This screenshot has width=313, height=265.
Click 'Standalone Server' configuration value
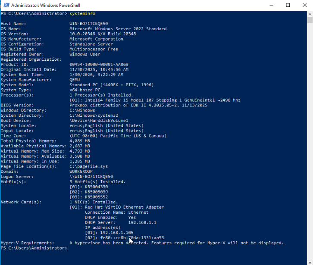[91, 44]
